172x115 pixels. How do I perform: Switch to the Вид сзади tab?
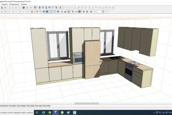click(x=39, y=106)
